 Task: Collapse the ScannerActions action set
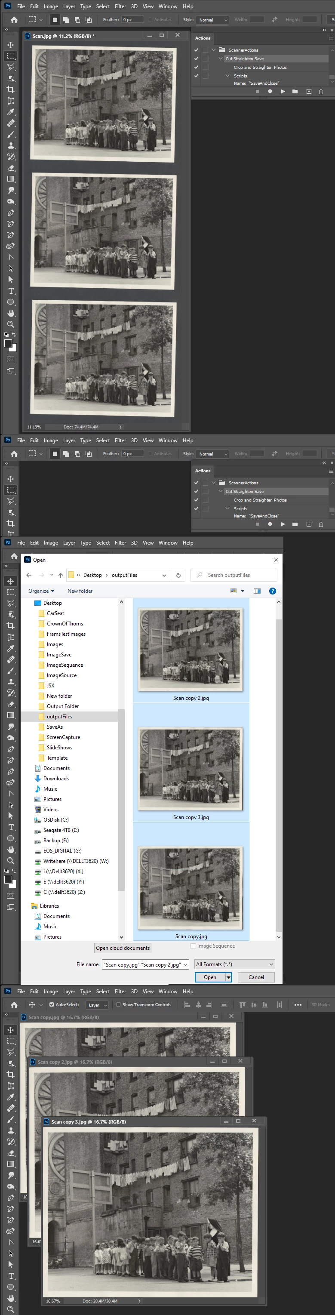tap(213, 50)
